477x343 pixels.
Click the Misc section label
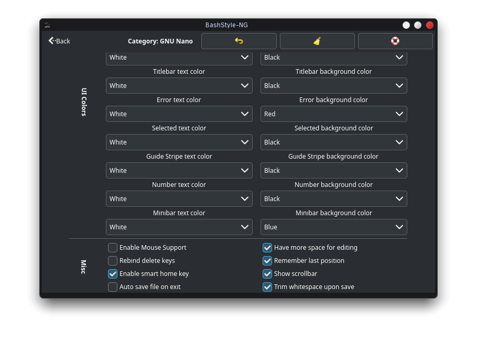pos(83,267)
